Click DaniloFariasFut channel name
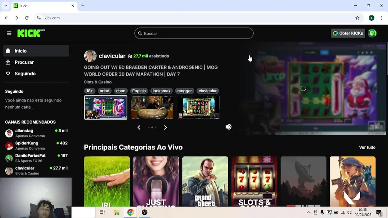This screenshot has height=218, width=388. point(31,156)
